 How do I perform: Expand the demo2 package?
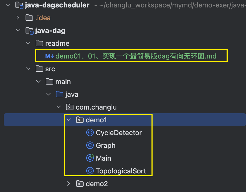point(69,183)
